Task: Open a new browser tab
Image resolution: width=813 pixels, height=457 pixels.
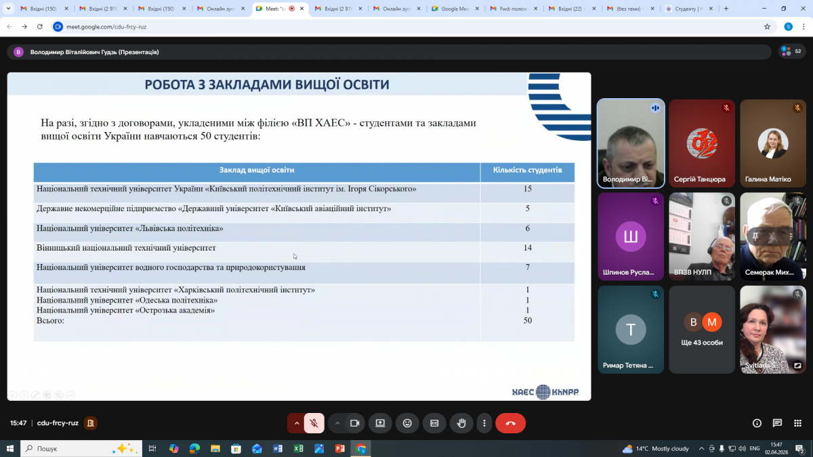Action: pos(726,9)
